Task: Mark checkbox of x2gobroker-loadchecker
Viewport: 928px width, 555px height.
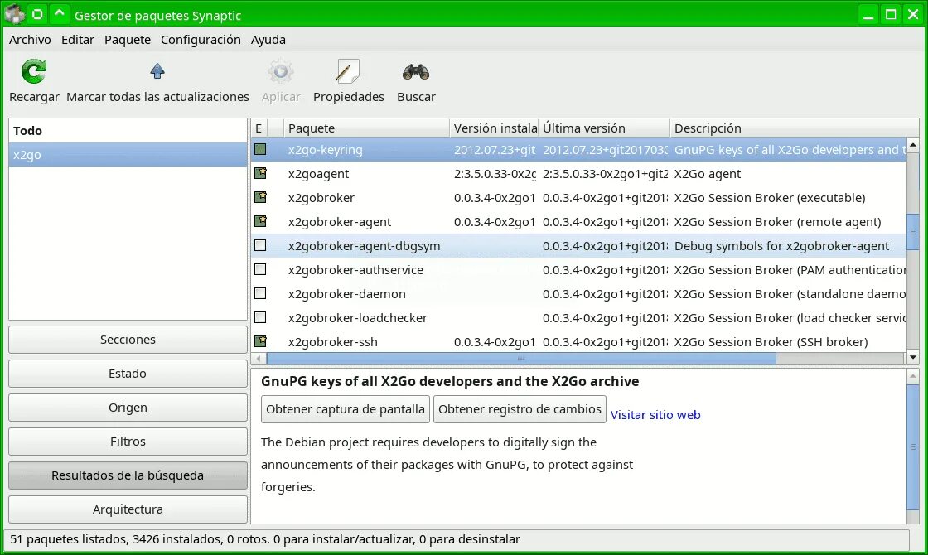Action: point(260,317)
